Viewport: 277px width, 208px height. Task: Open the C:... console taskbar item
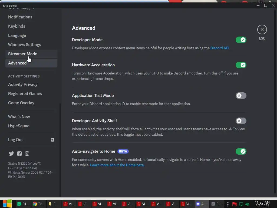[217, 204]
